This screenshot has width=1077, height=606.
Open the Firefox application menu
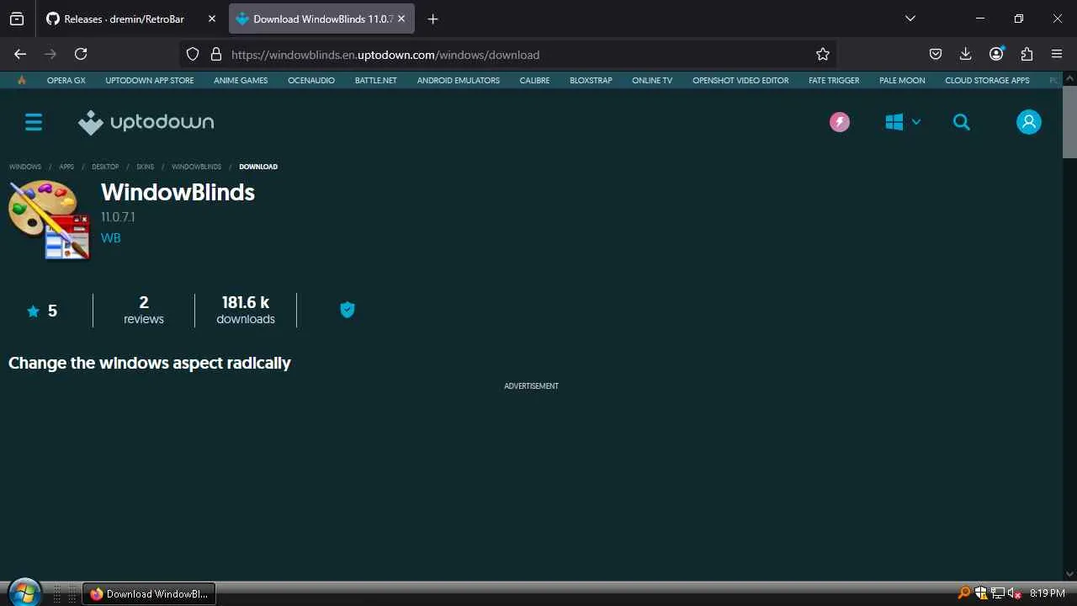tap(1057, 54)
